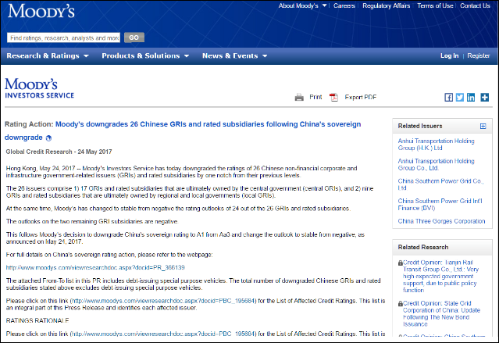The width and height of the screenshot is (499, 343).
Task: Open Research & Ratings menu
Action: 48,56
